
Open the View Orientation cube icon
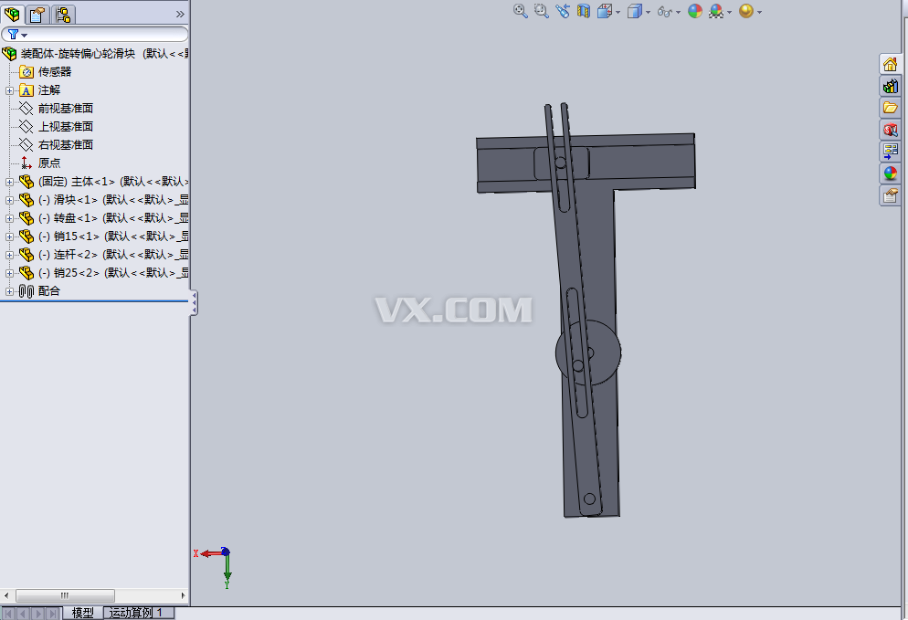605,11
